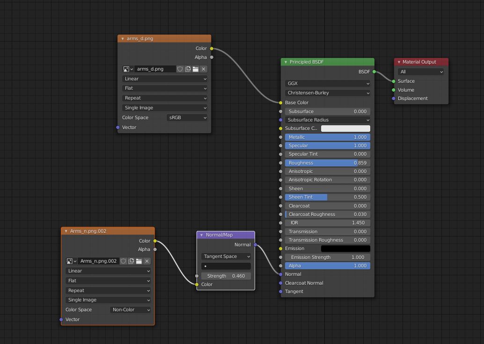Image resolution: width=484 pixels, height=344 pixels.
Task: Collapse the arms_d.png node with its triangle
Action: click(x=123, y=39)
